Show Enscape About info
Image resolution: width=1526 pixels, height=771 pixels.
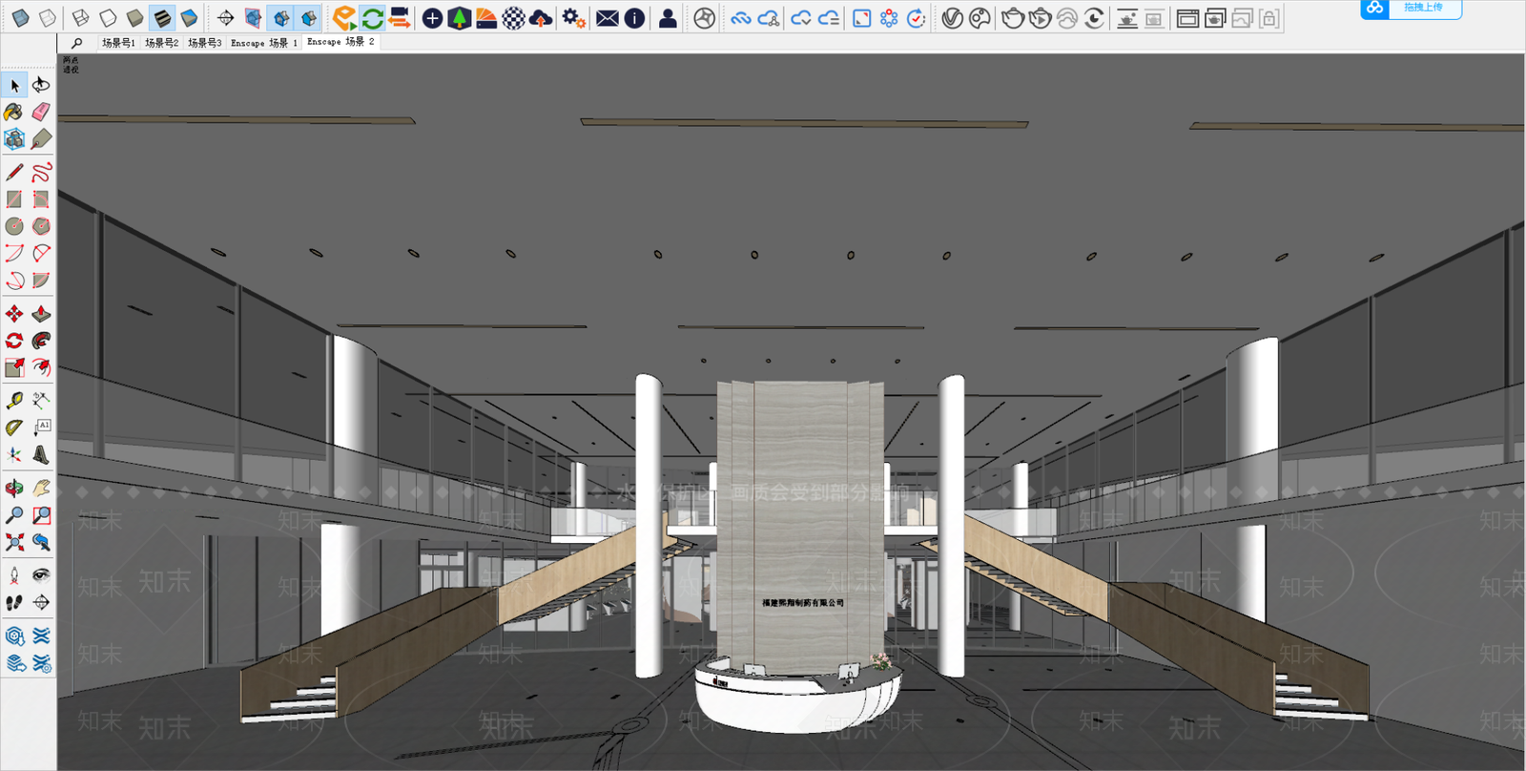pyautogui.click(x=634, y=17)
